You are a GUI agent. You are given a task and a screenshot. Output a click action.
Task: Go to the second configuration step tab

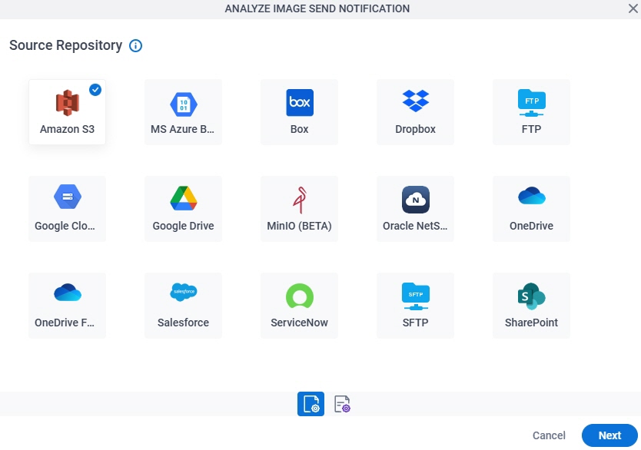(342, 404)
